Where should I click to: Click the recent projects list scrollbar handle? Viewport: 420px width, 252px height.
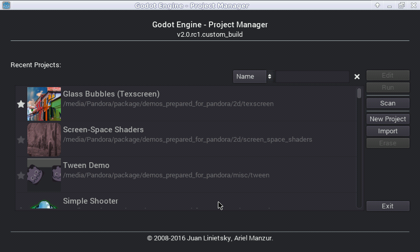[x=359, y=93]
